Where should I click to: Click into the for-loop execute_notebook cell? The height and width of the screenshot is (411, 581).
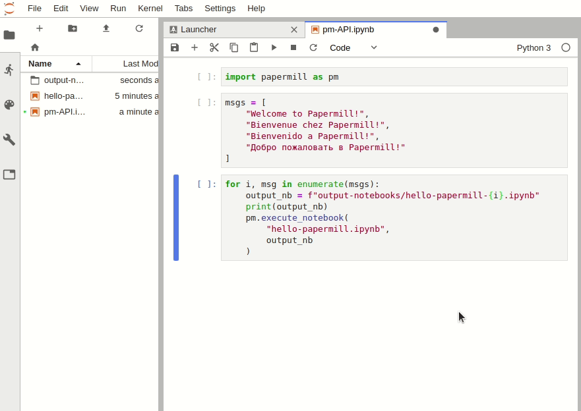tap(394, 217)
